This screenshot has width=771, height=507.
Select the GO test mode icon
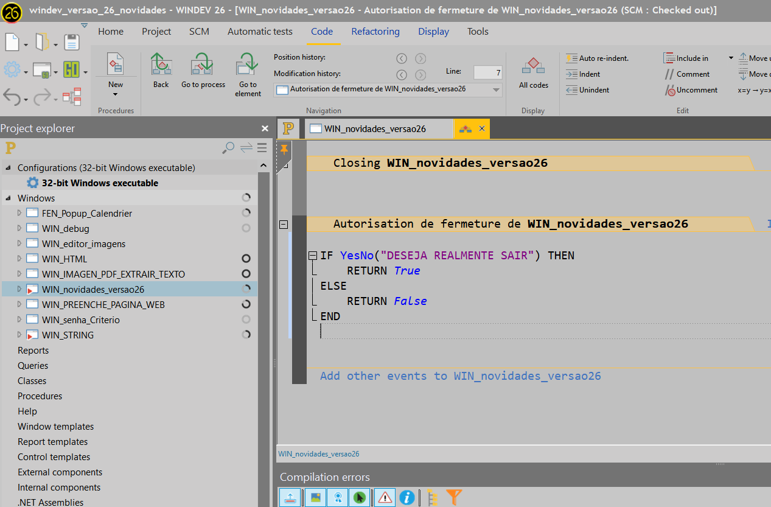[72, 69]
